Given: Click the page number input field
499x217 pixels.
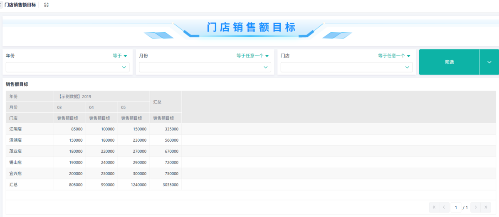Looking at the screenshot, I should point(456,207).
